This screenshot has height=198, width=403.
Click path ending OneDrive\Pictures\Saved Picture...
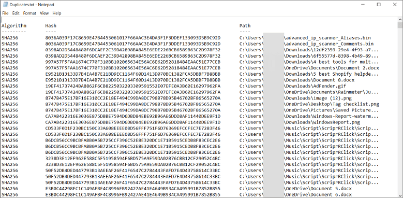click(309, 110)
